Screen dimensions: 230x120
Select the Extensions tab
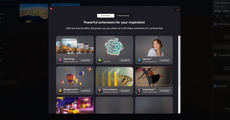(106, 16)
